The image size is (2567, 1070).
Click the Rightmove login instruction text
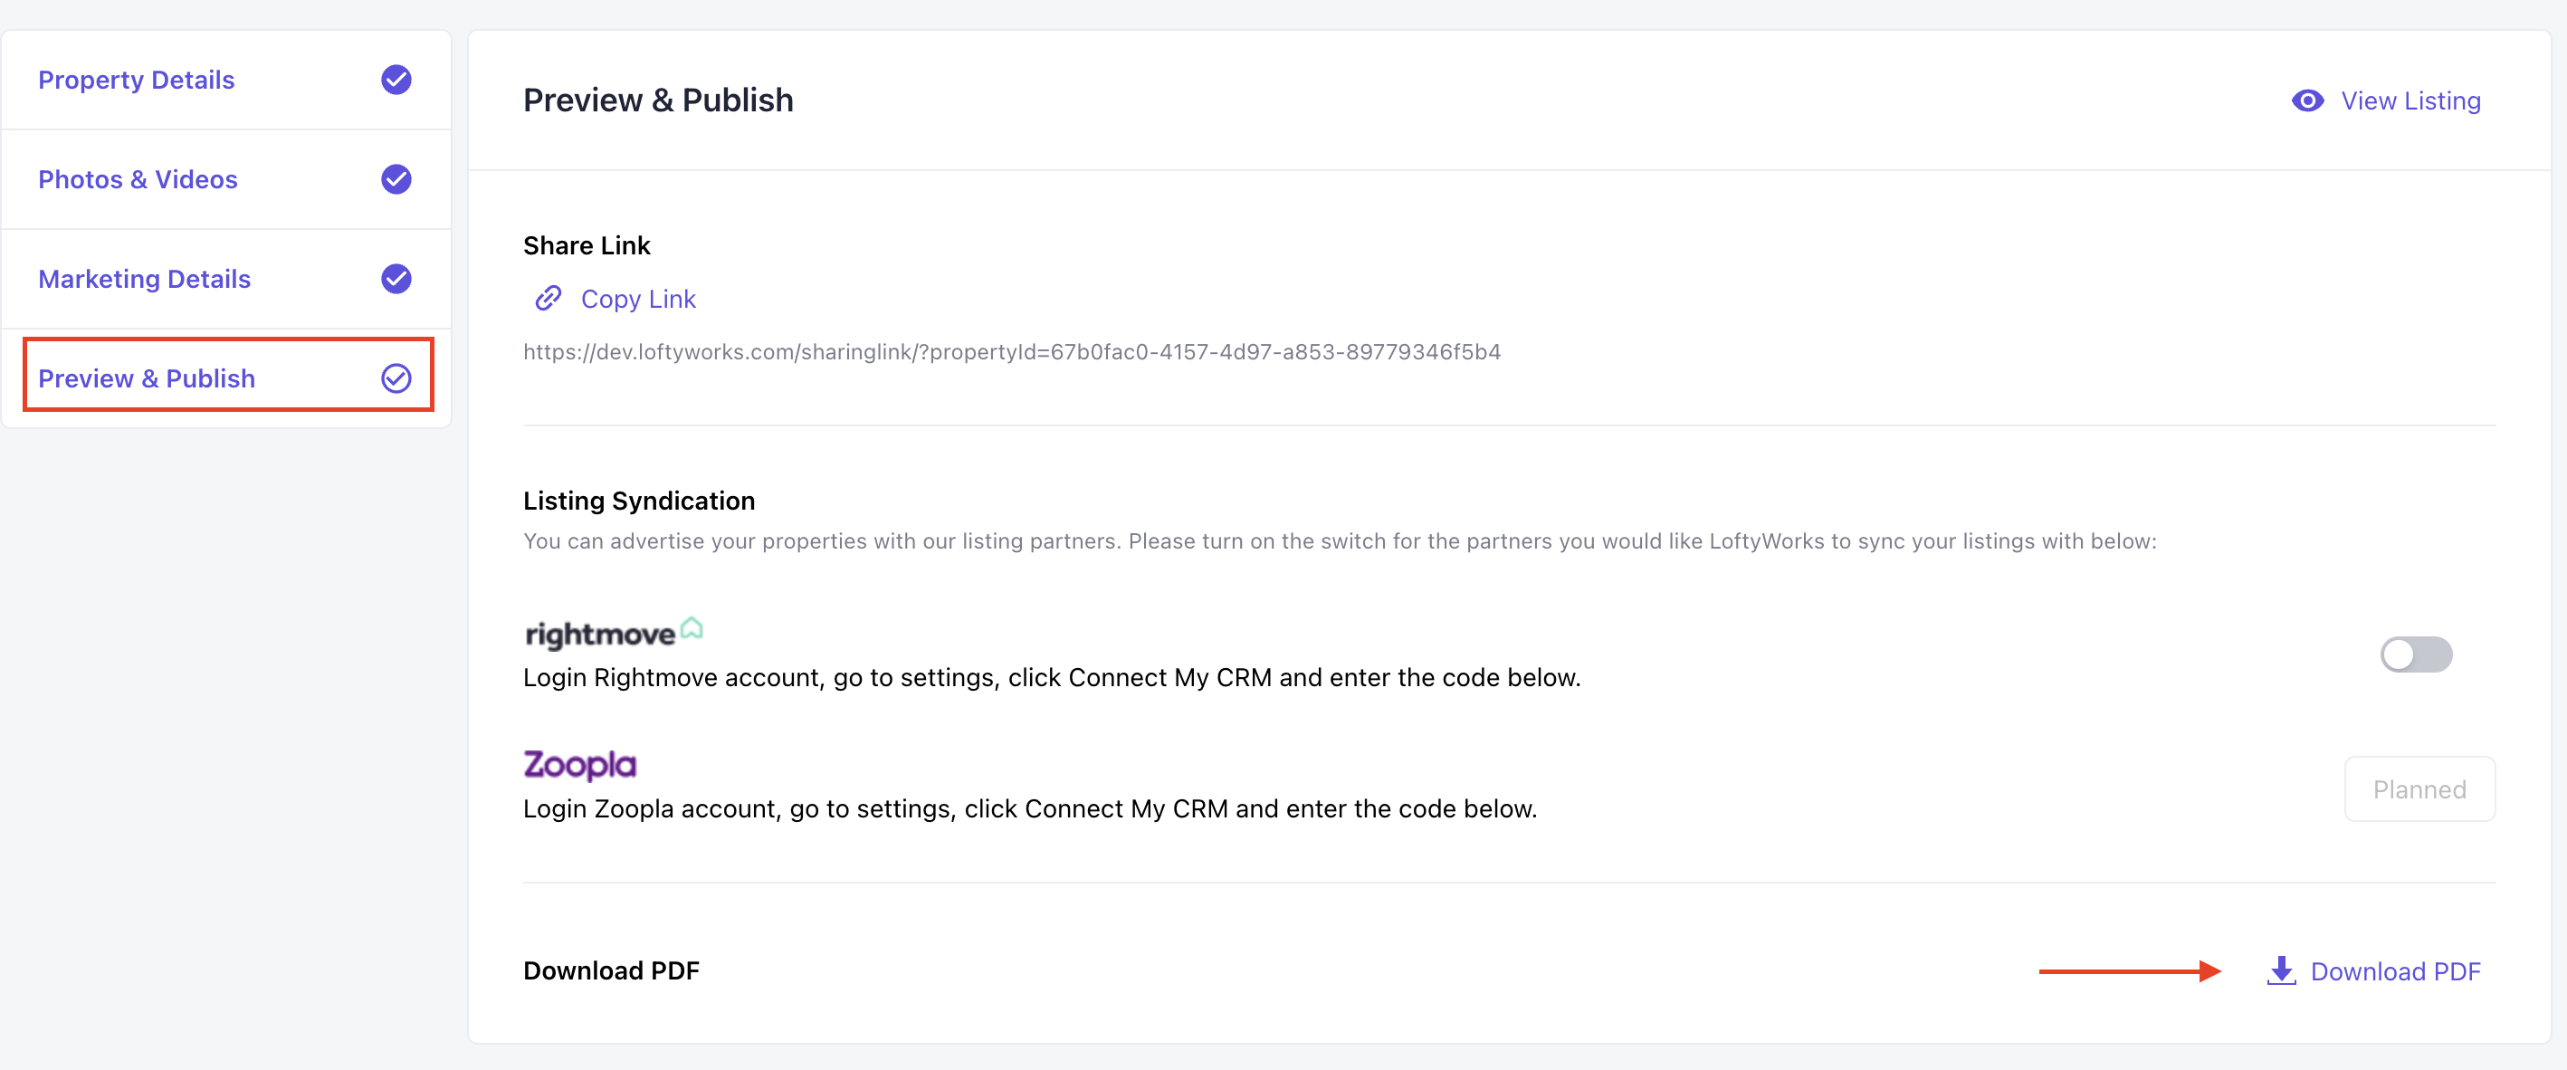1051,677
